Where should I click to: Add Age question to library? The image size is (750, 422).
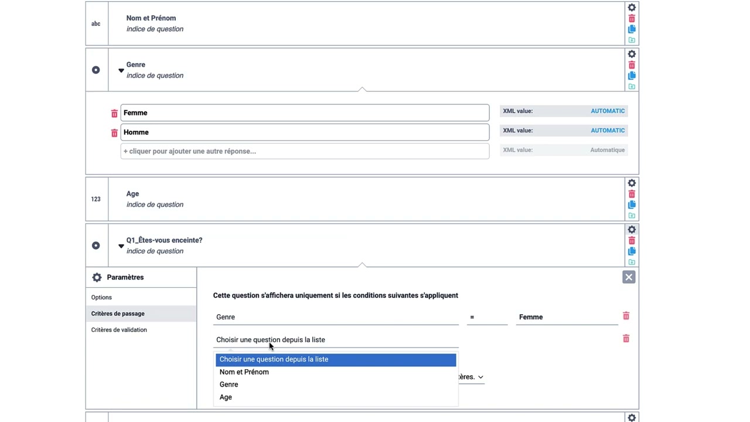pos(632,216)
